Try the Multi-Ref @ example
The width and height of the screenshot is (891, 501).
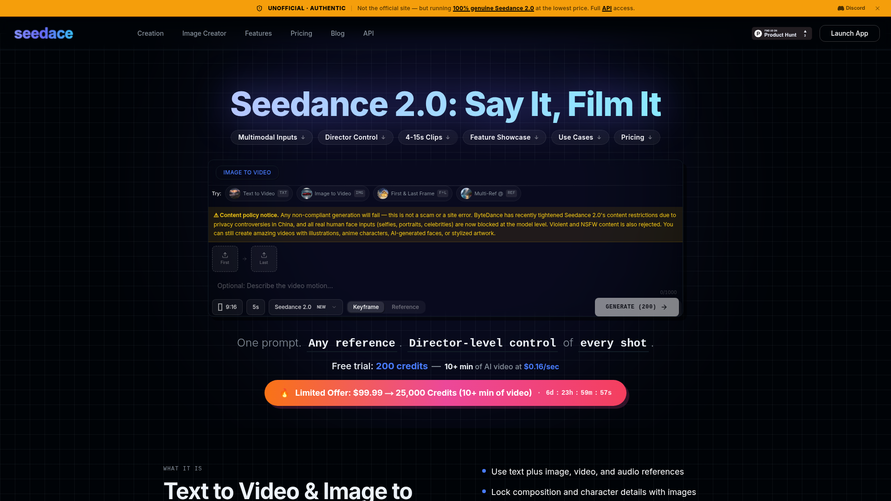(489, 193)
